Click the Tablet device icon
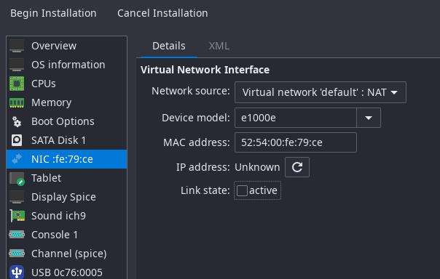440x279 pixels. tap(17, 179)
